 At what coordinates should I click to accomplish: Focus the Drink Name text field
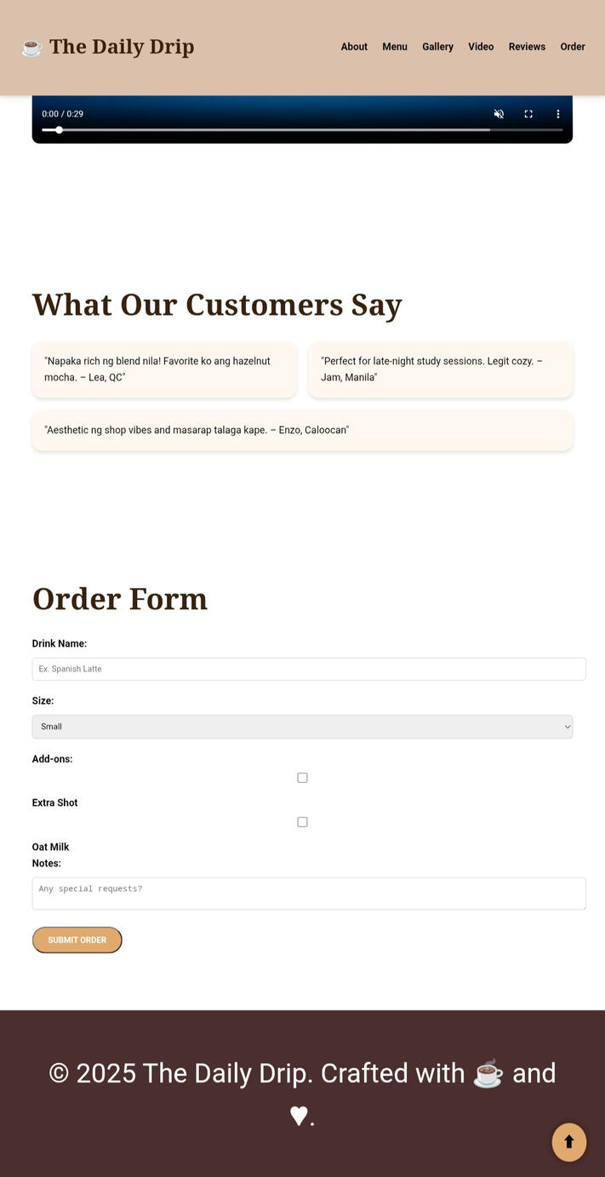(309, 669)
